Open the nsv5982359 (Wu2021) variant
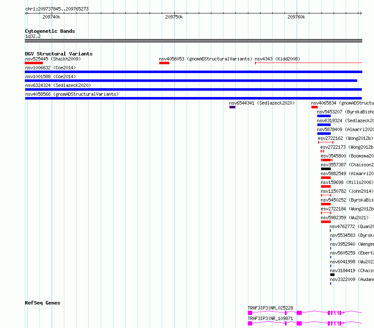The height and width of the screenshot is (328, 374). 345,218
